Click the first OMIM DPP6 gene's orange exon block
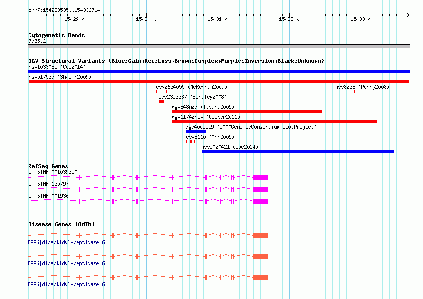Screen dimensions: 423x299 pyautogui.click(x=260, y=236)
